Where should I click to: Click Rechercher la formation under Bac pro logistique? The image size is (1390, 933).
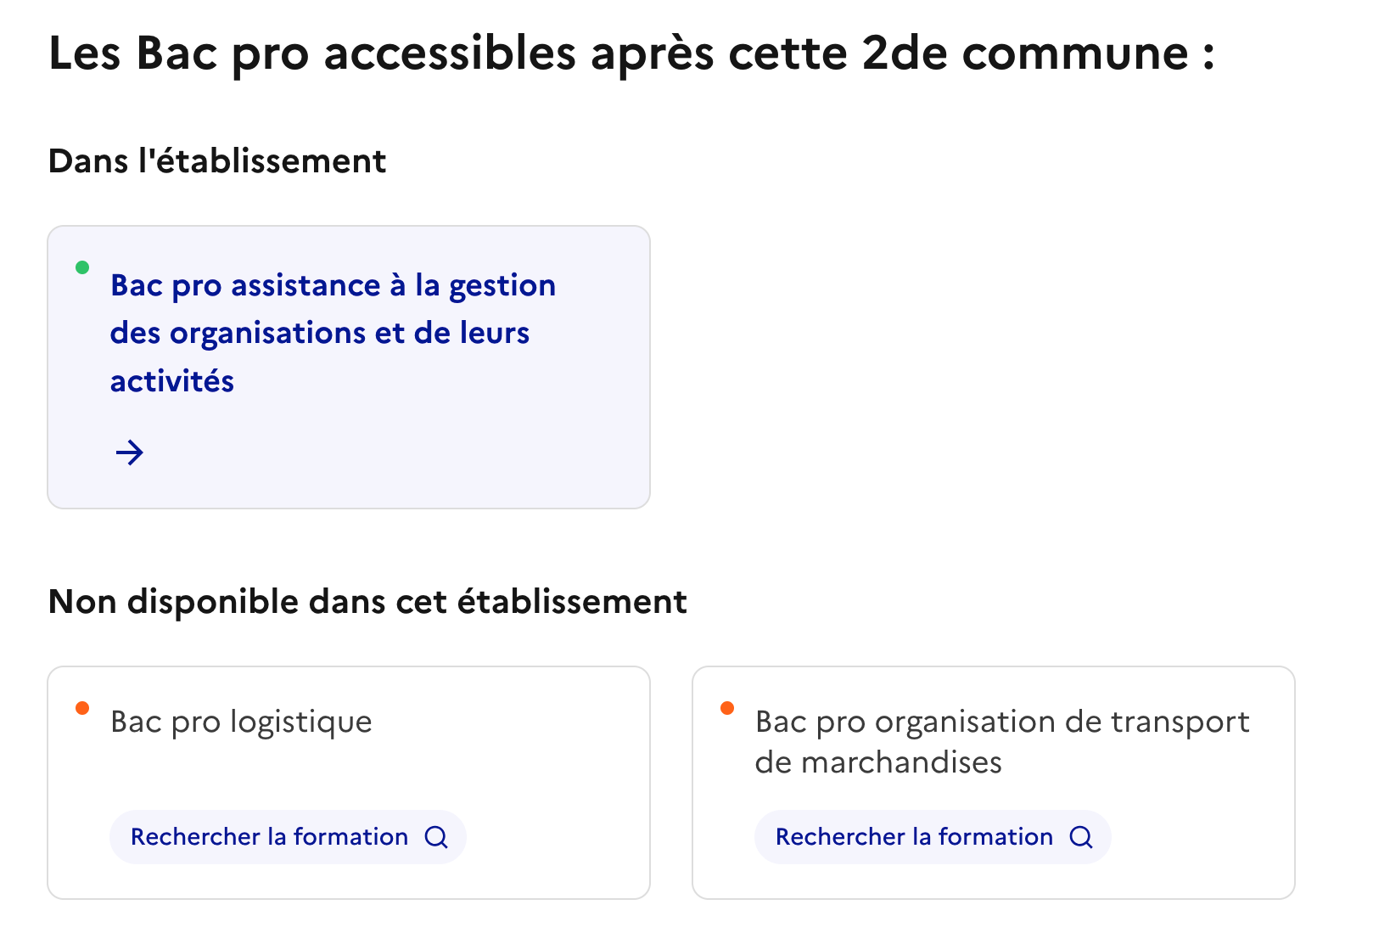click(287, 837)
